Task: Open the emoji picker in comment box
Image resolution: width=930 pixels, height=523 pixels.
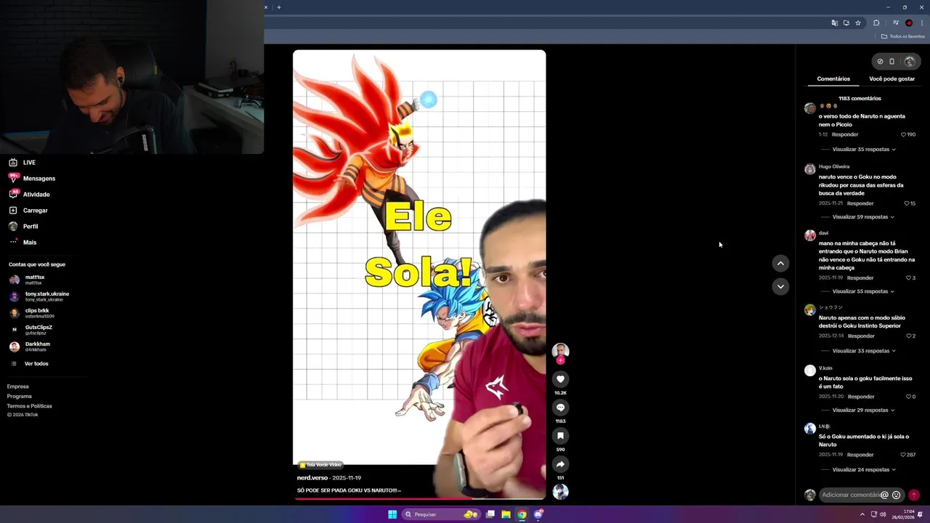Action: point(896,495)
